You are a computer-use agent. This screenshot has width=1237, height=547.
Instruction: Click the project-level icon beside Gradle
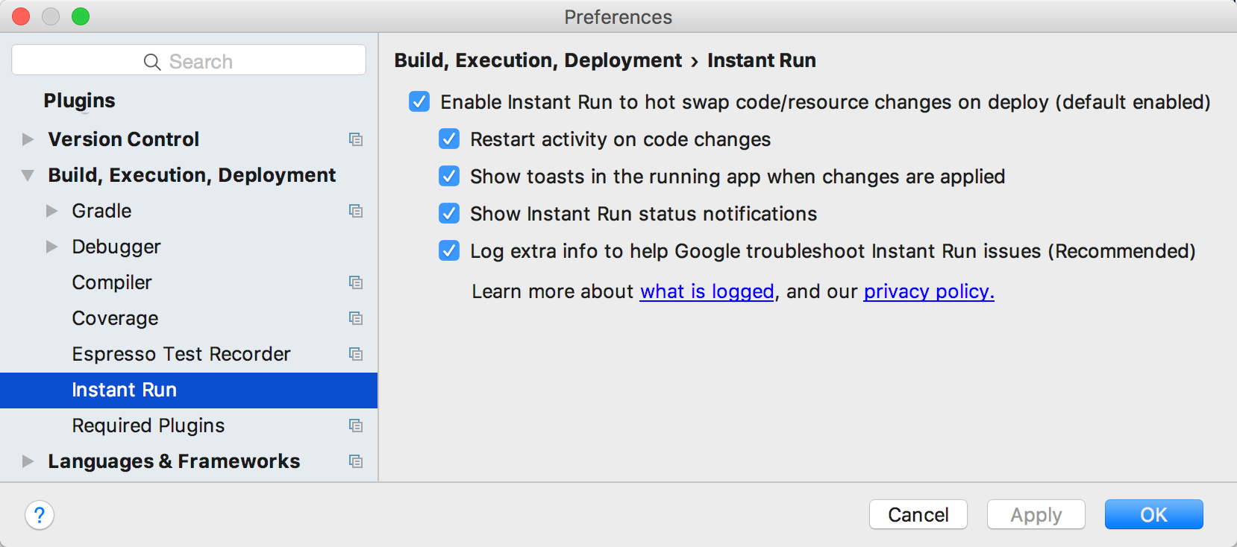coord(356,211)
